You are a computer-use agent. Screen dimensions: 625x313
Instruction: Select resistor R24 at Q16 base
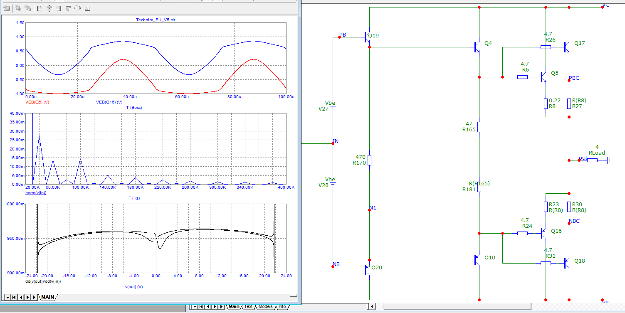523,234
